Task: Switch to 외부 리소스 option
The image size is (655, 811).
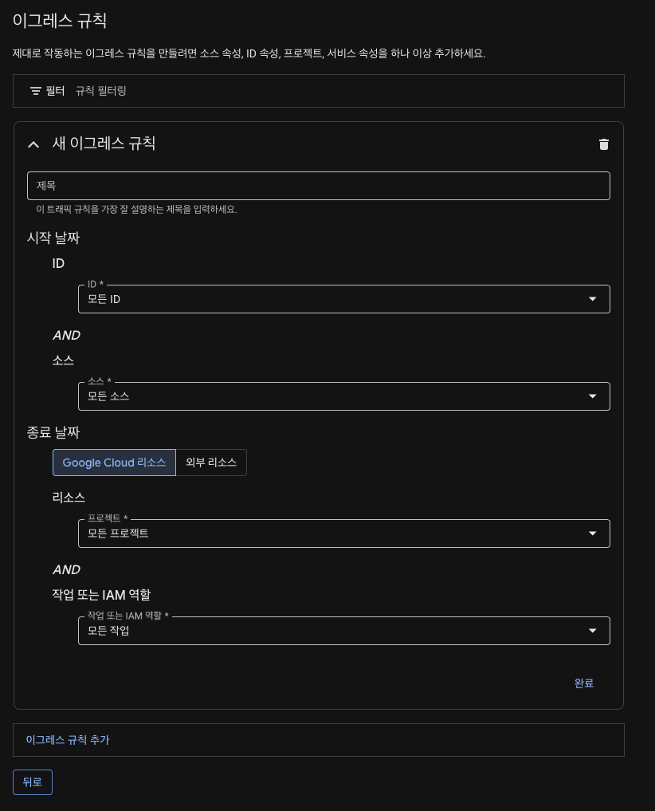Action: coord(211,463)
